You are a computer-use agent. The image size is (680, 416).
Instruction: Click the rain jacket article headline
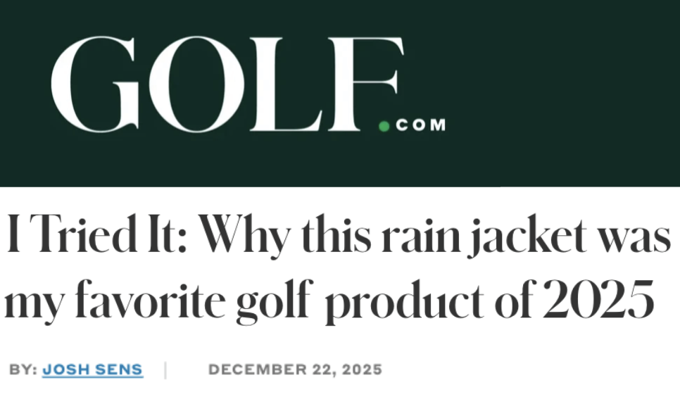pos(337,267)
